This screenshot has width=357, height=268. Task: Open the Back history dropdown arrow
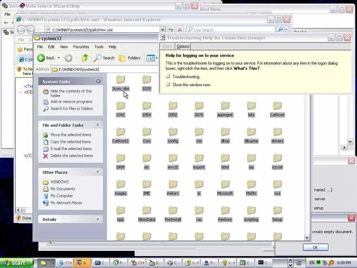(59, 58)
